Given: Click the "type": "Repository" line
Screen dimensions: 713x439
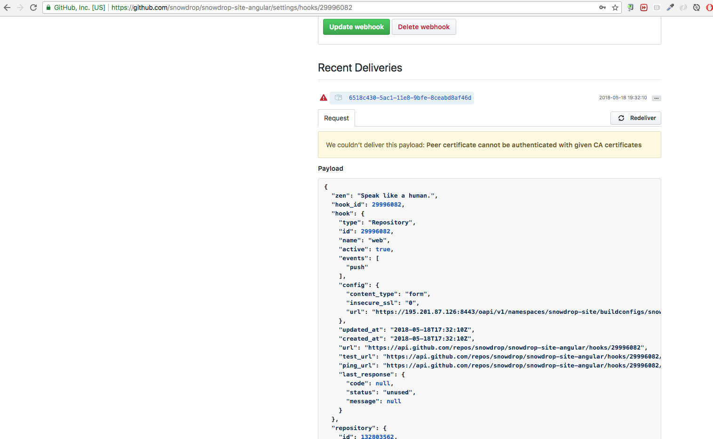Looking at the screenshot, I should point(377,223).
